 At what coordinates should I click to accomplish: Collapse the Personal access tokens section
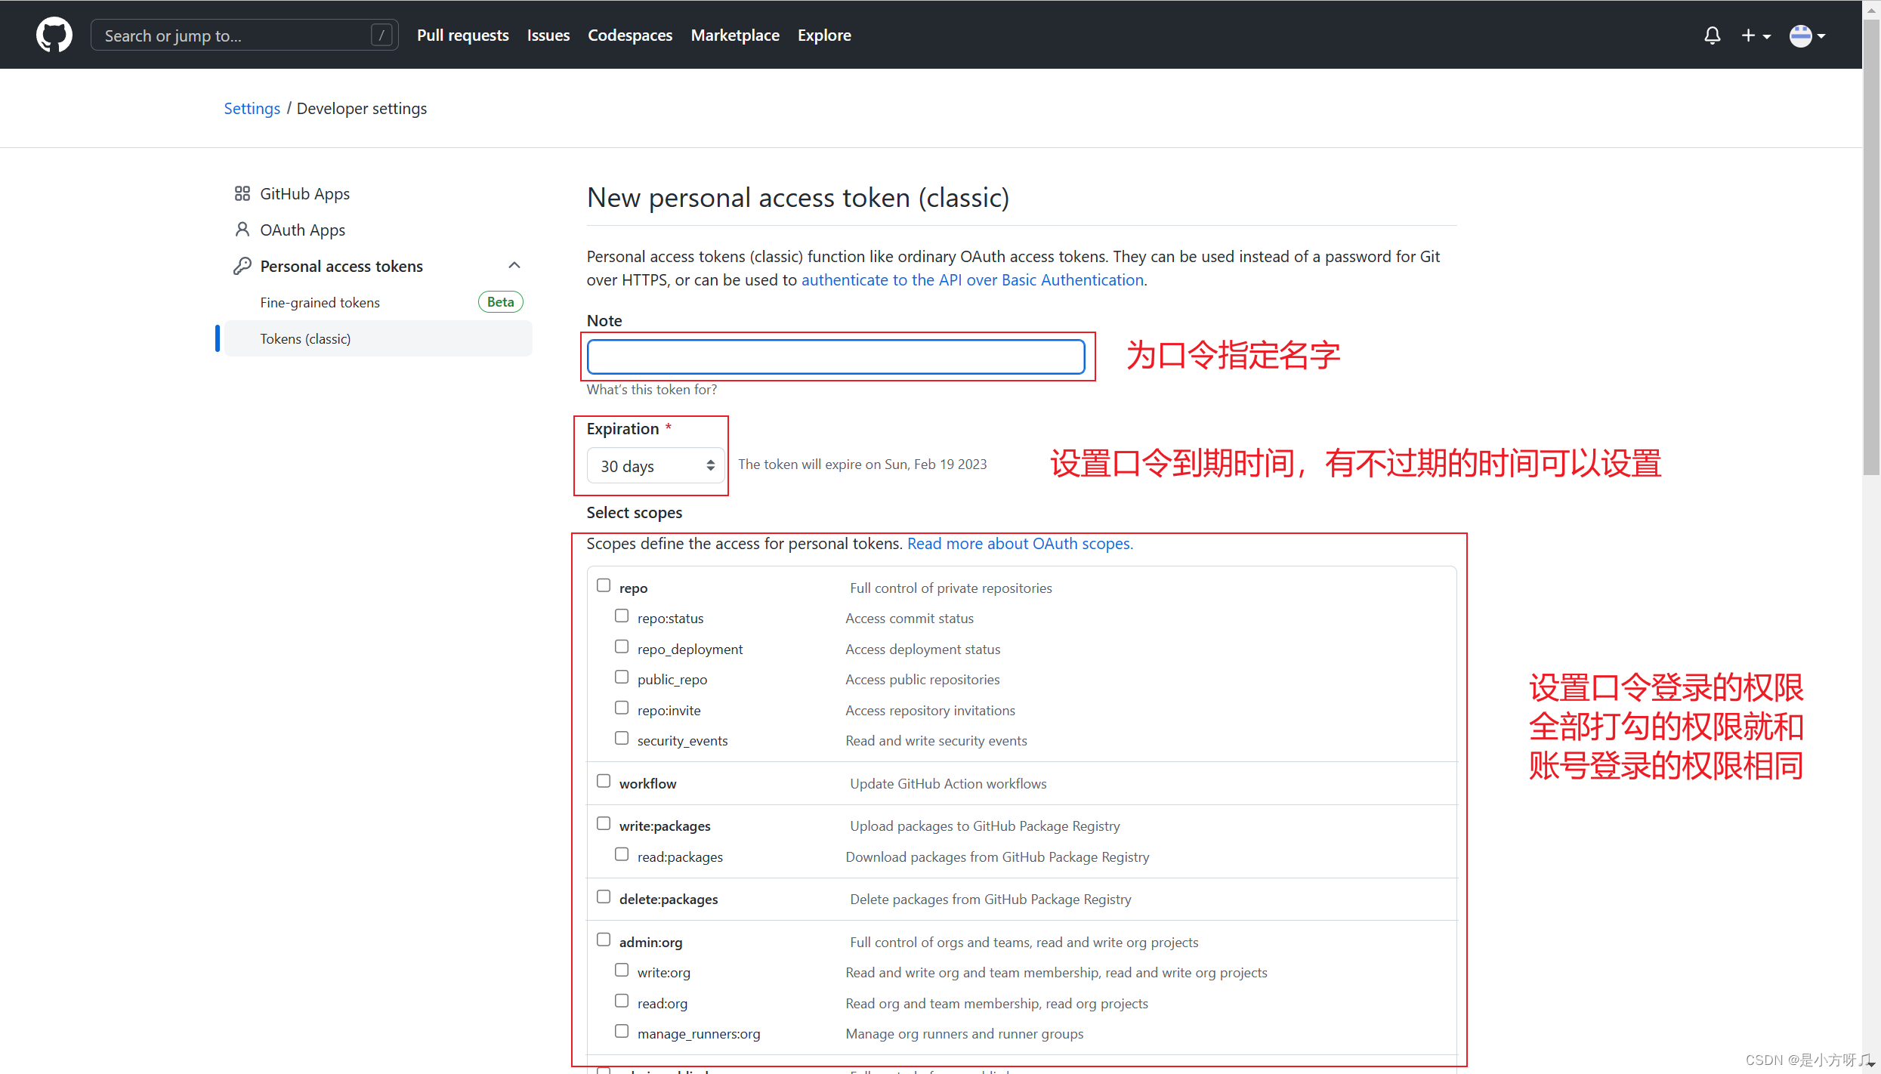514,265
